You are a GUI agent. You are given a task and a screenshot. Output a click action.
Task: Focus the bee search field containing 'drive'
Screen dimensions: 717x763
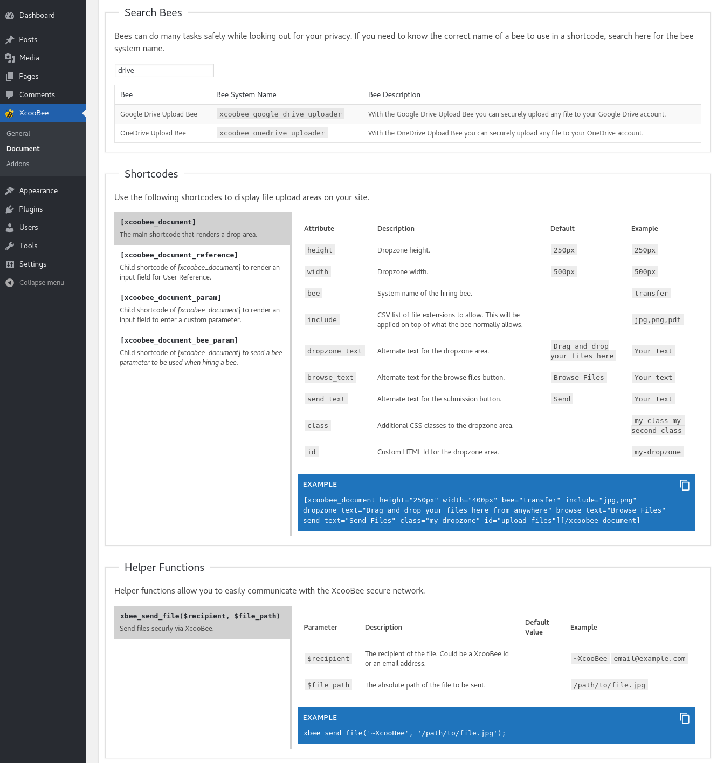coord(164,70)
